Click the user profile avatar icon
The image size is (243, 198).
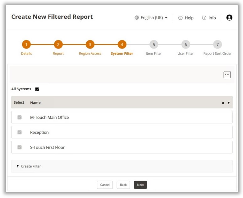click(x=229, y=18)
